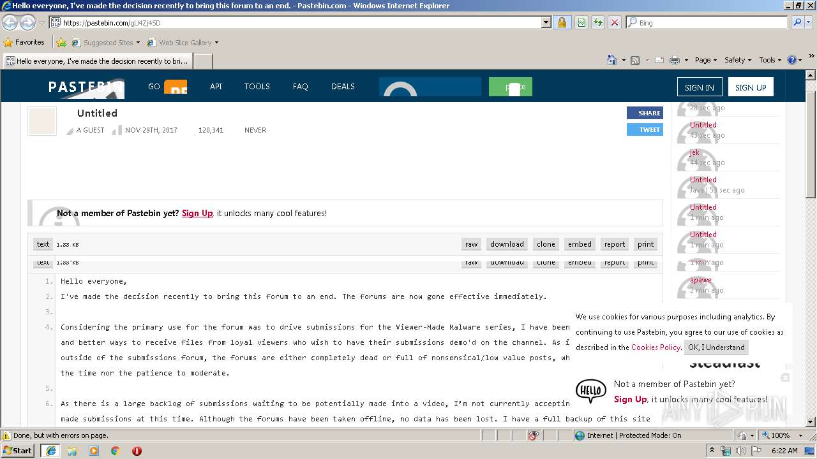
Task: Click the raw button
Action: tap(471, 244)
